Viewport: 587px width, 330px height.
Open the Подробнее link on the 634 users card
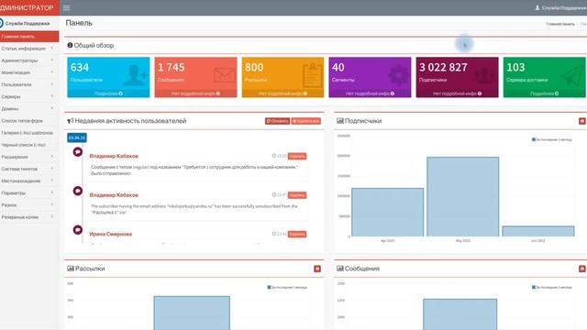(108, 93)
